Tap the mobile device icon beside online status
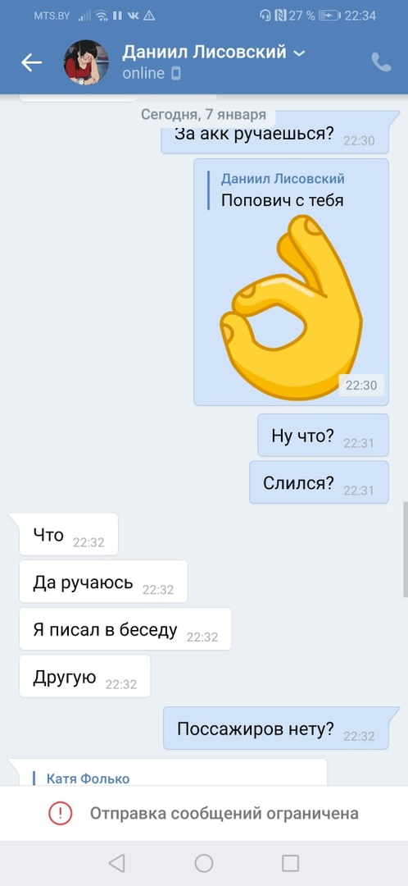This screenshot has height=886, width=408. tap(176, 74)
